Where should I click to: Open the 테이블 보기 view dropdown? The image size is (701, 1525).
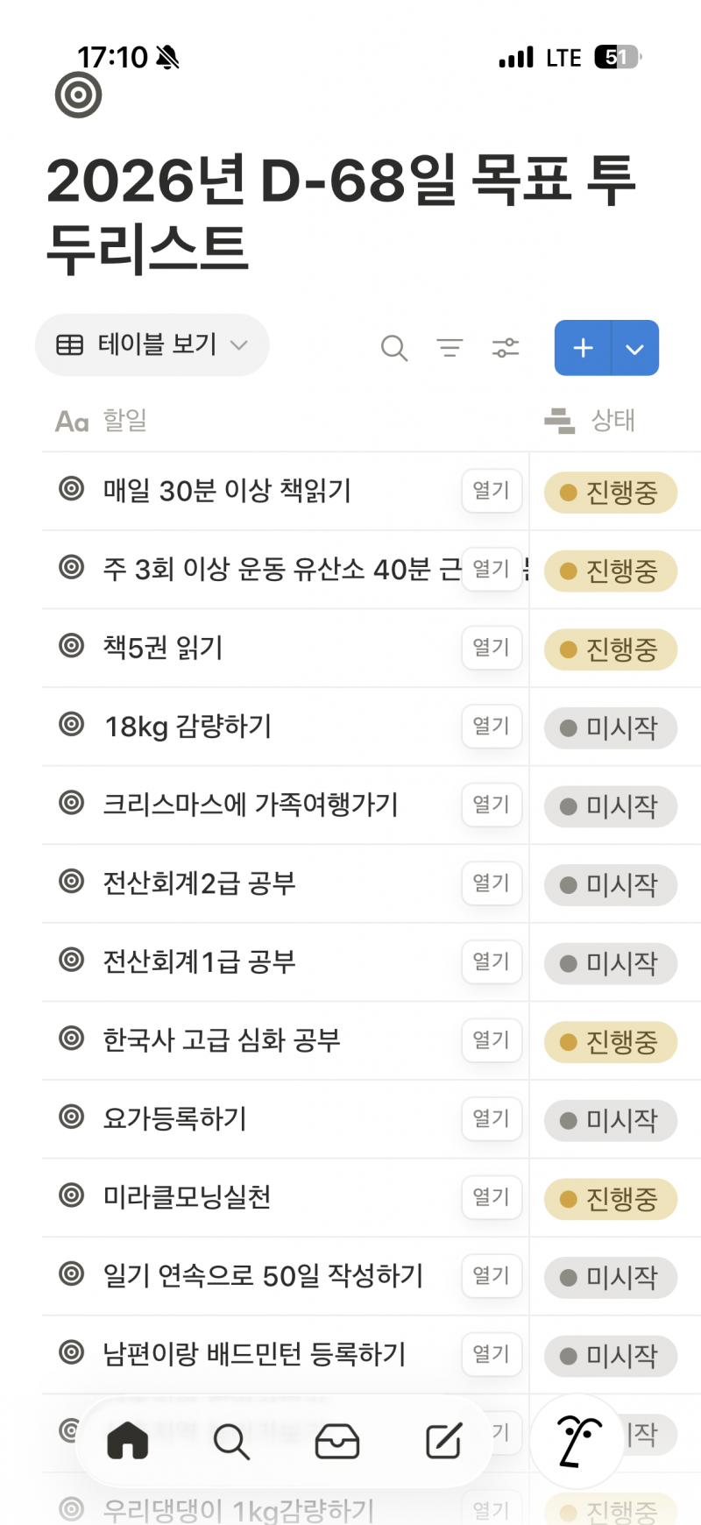[152, 344]
